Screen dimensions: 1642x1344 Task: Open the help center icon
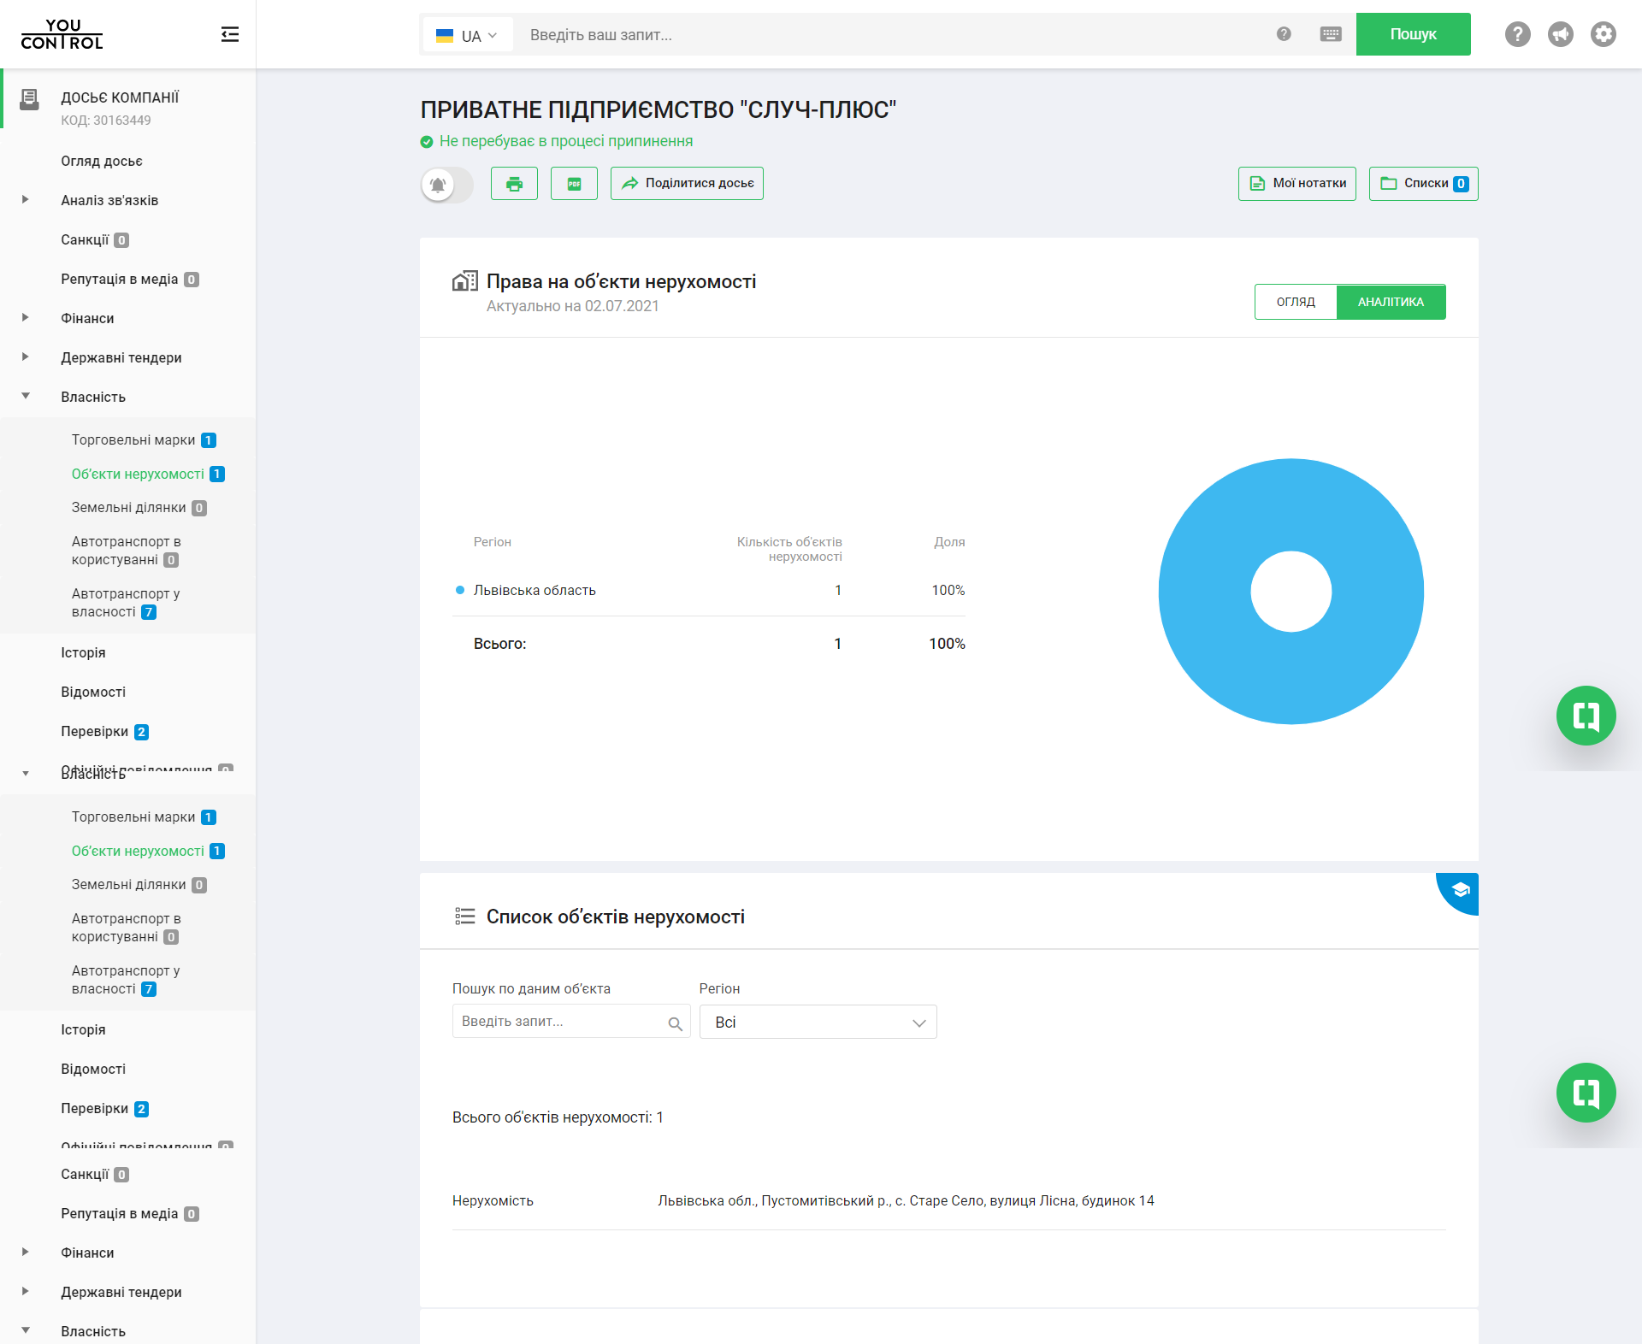pos(1518,34)
